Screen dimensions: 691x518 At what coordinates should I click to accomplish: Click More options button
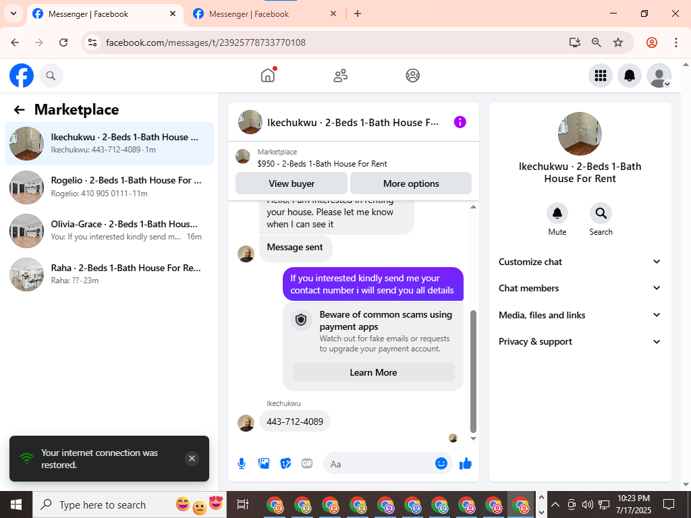[x=411, y=183]
